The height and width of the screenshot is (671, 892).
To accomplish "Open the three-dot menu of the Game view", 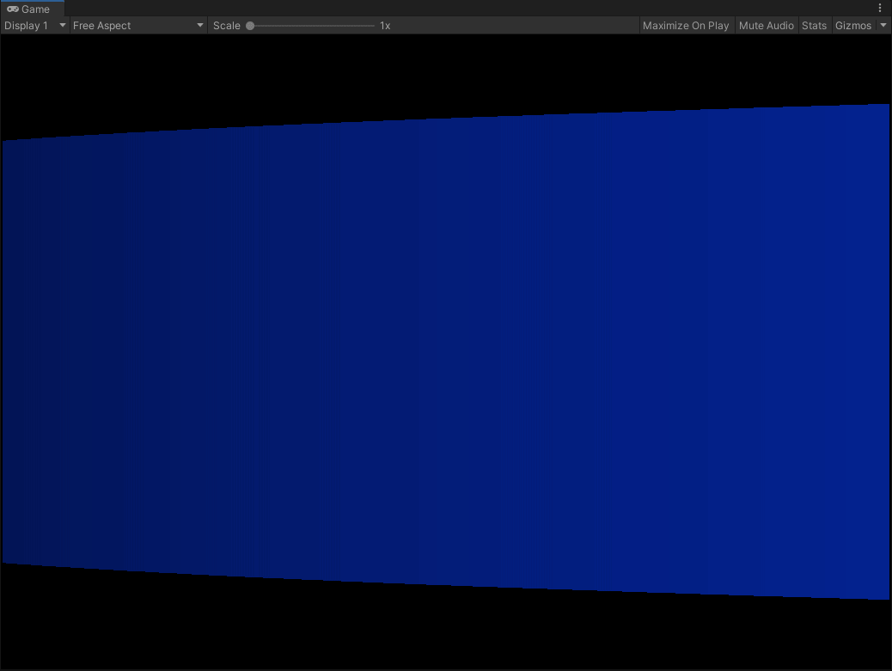I will (879, 8).
